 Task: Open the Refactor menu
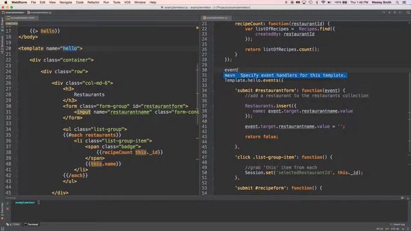(x=93, y=3)
